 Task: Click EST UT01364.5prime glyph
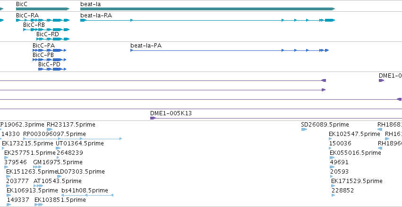58,148
